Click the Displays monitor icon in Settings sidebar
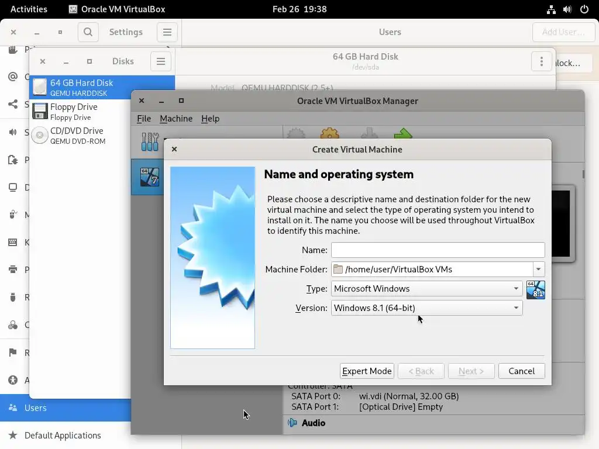 [13, 188]
